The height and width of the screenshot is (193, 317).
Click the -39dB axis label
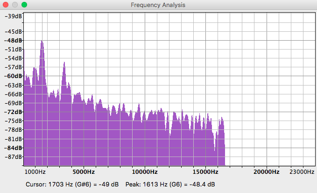coord(13,16)
